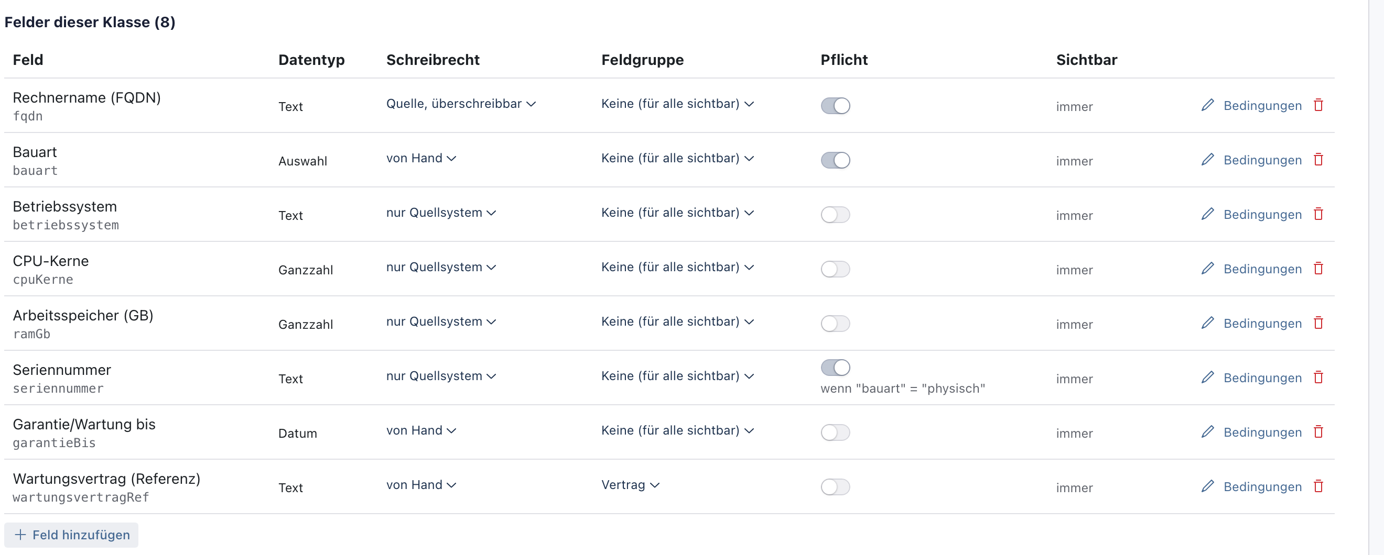Open Bedingungen link for Wartungsvertrag (Referenz)
Screen dimensions: 1384x555
[1262, 487]
